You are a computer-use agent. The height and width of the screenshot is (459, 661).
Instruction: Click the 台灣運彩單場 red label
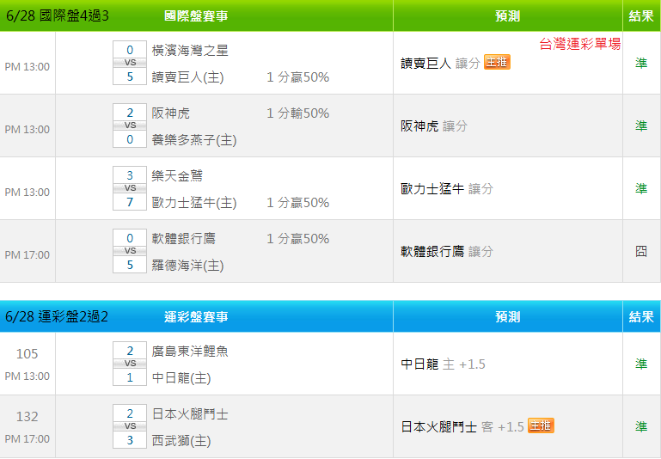coord(580,44)
